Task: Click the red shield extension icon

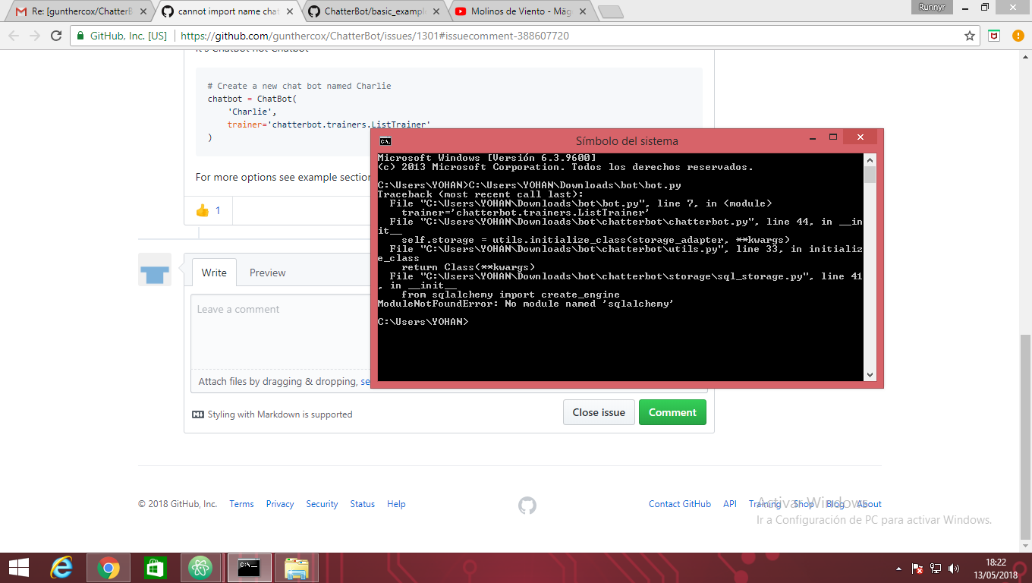Action: tap(996, 35)
